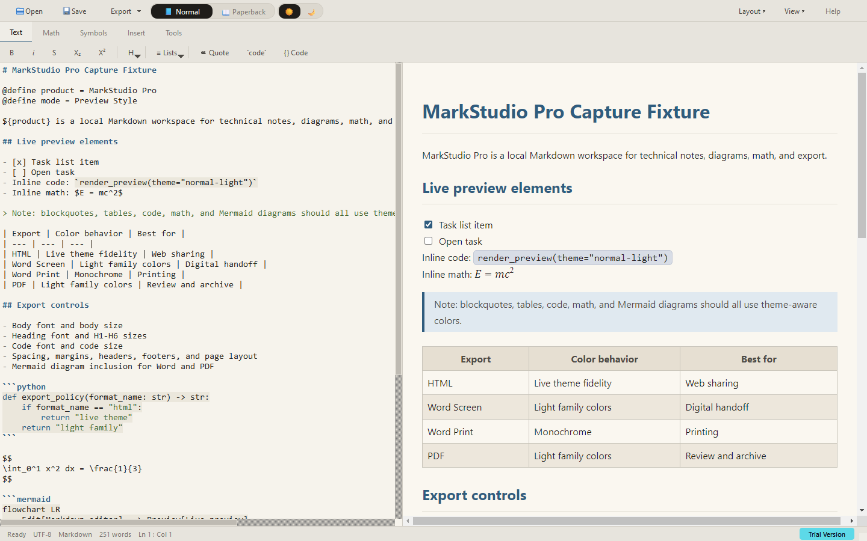
Task: Click the 'def export_policy' line in the editor
Action: pos(106,397)
